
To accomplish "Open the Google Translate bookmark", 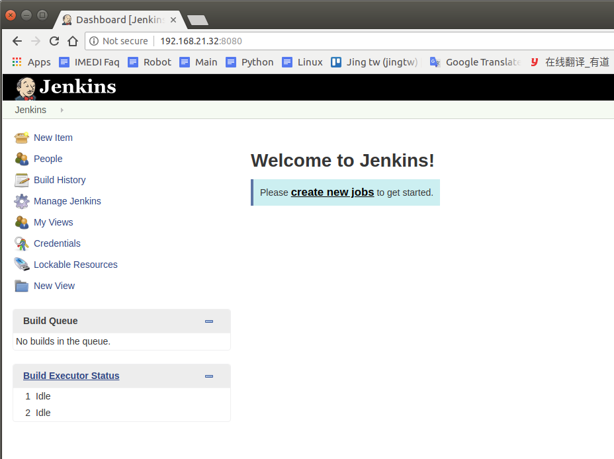I will (x=475, y=62).
